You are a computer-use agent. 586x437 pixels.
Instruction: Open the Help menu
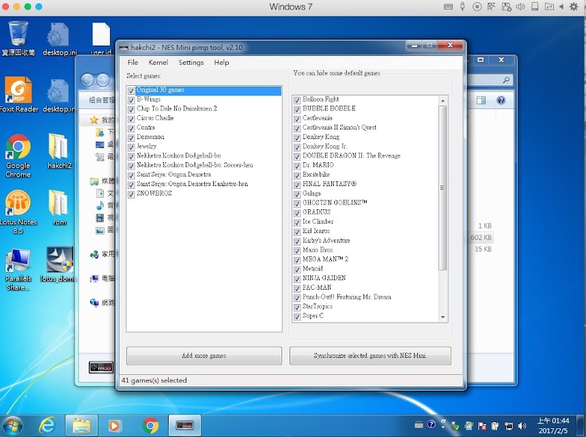221,62
